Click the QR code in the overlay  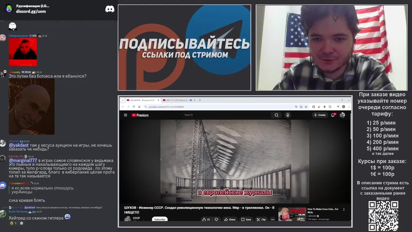[383, 216]
